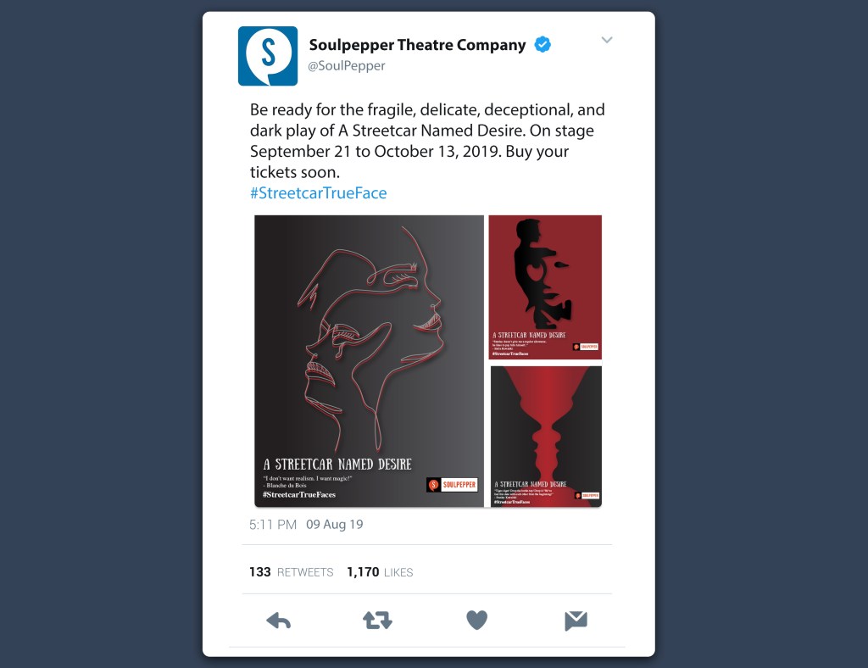Image resolution: width=868 pixels, height=668 pixels.
Task: Open the Soulpepper profile avatar
Action: click(x=268, y=56)
